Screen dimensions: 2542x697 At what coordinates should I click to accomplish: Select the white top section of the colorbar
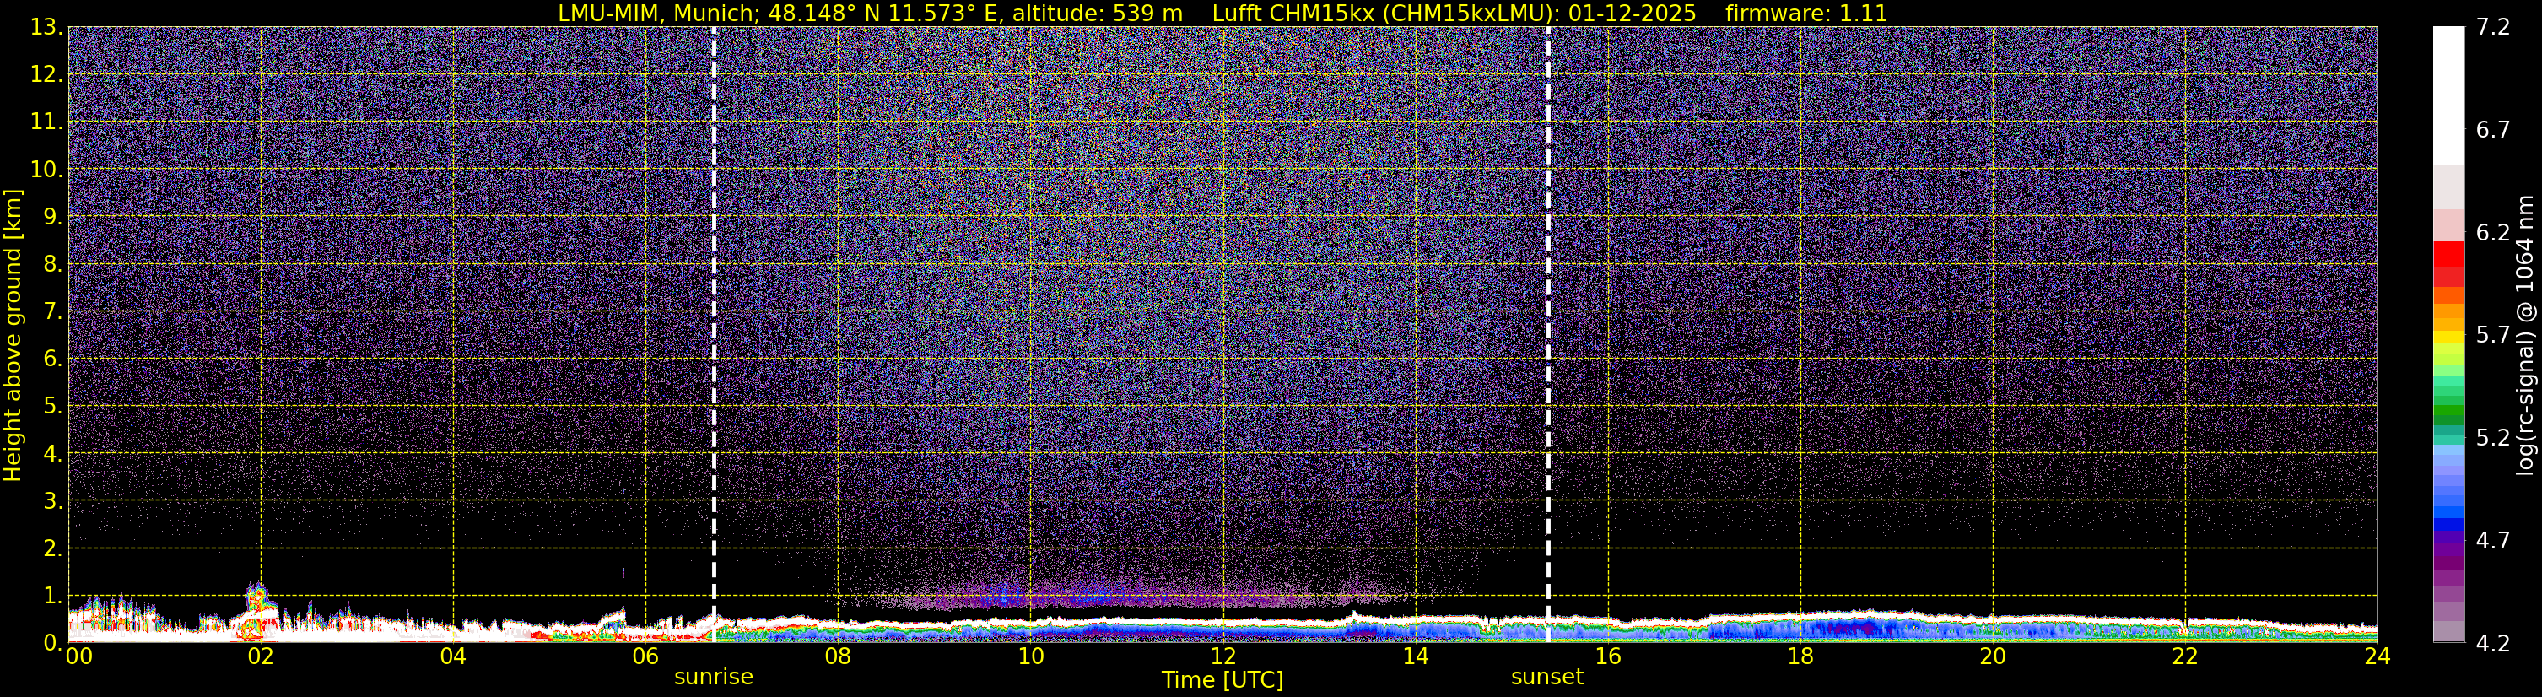tap(2448, 95)
